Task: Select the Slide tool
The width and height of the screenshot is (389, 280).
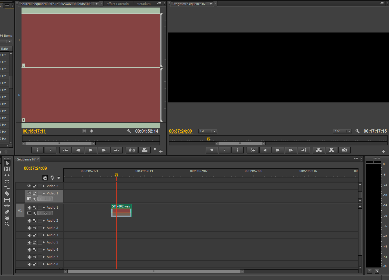Action: click(x=7, y=206)
